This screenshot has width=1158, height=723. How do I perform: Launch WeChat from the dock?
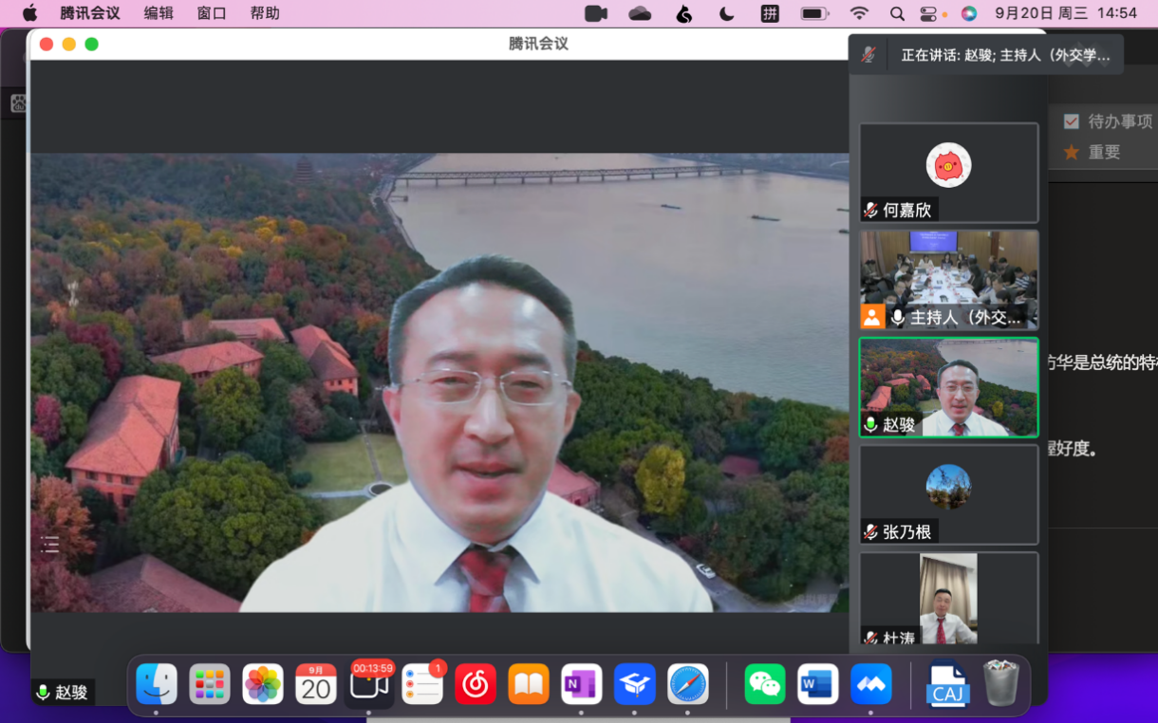[x=765, y=683]
